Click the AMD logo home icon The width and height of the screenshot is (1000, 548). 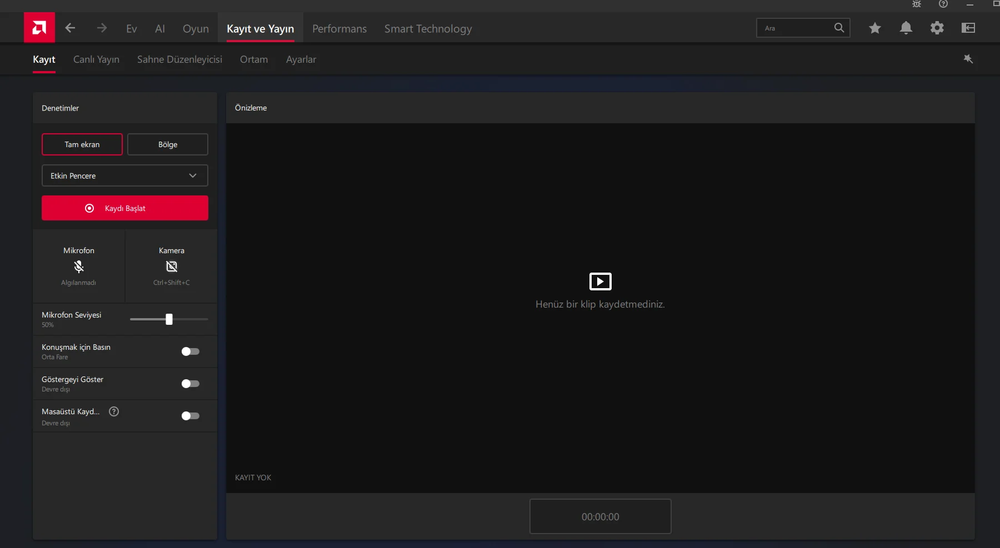click(x=39, y=27)
